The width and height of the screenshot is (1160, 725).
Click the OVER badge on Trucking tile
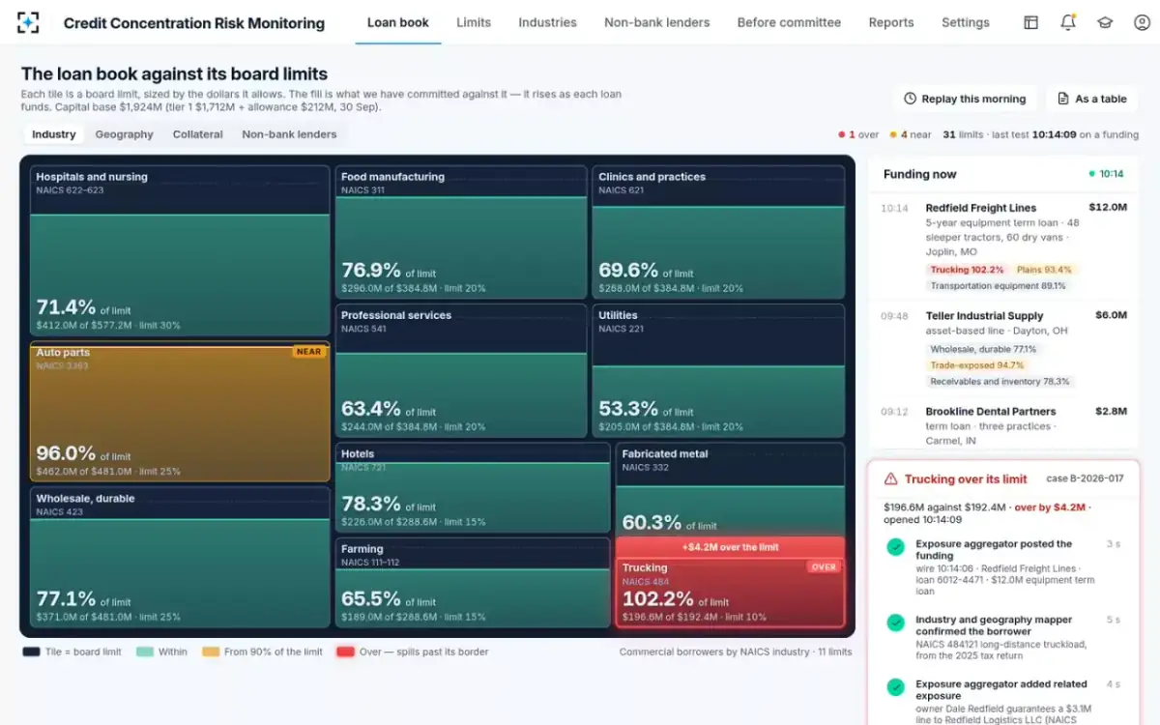[824, 567]
